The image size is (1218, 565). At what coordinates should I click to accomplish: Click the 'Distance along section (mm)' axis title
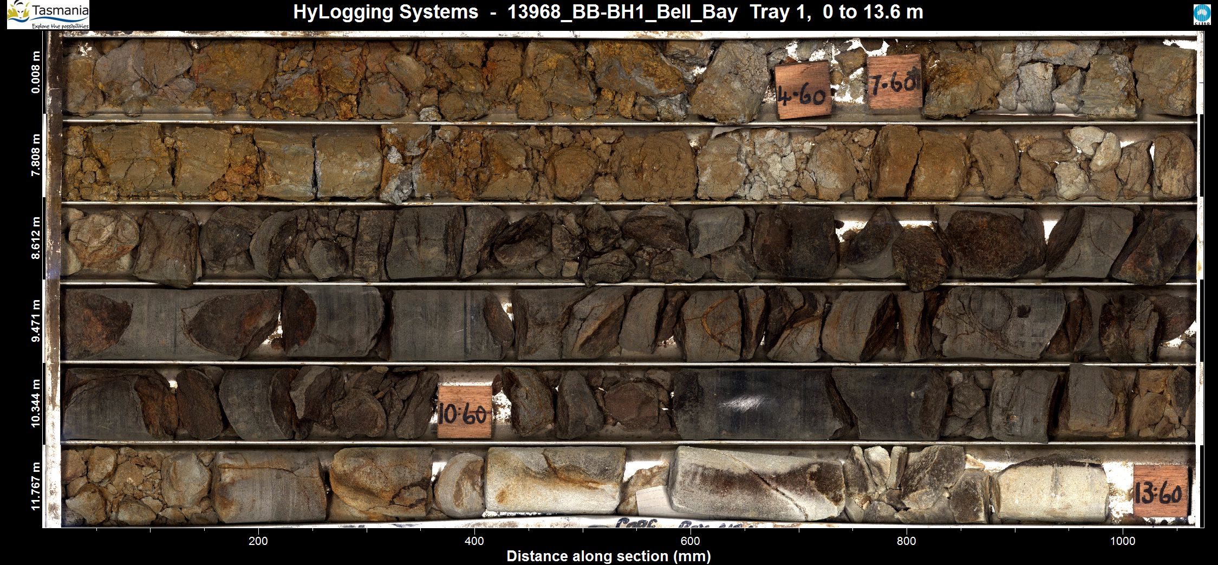[608, 556]
